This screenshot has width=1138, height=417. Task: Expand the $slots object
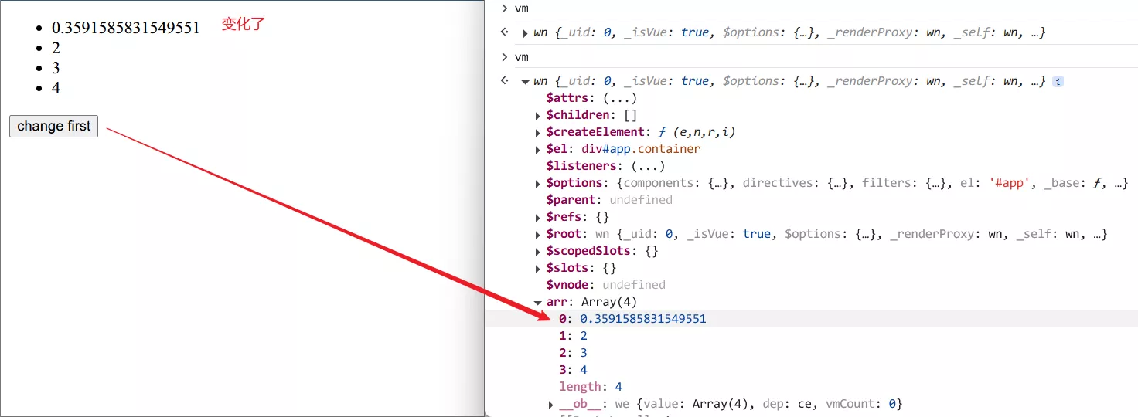(x=538, y=268)
